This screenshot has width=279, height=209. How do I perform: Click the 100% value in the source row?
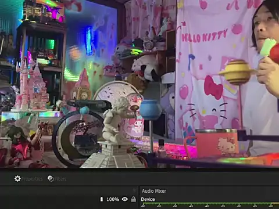tap(113, 199)
